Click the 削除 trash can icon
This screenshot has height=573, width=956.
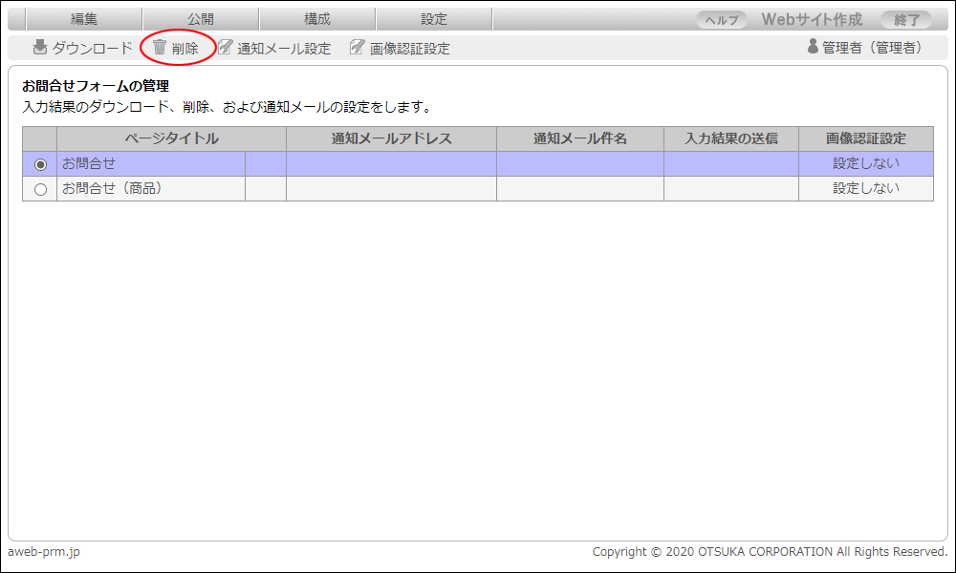click(160, 48)
